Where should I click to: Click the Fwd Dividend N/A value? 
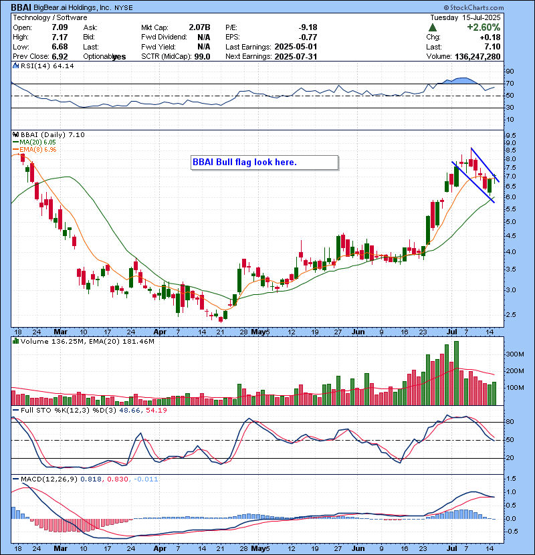[204, 37]
